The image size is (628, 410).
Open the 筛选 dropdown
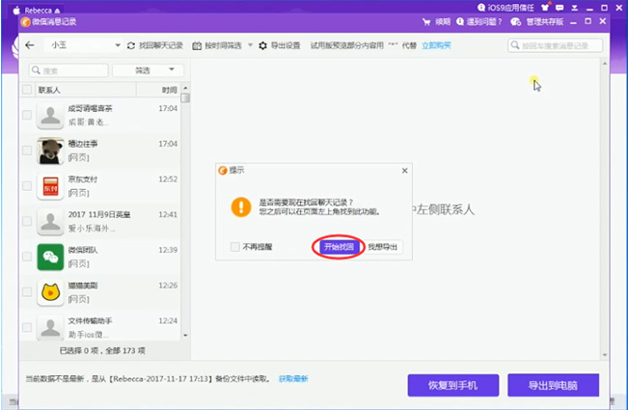tap(149, 70)
